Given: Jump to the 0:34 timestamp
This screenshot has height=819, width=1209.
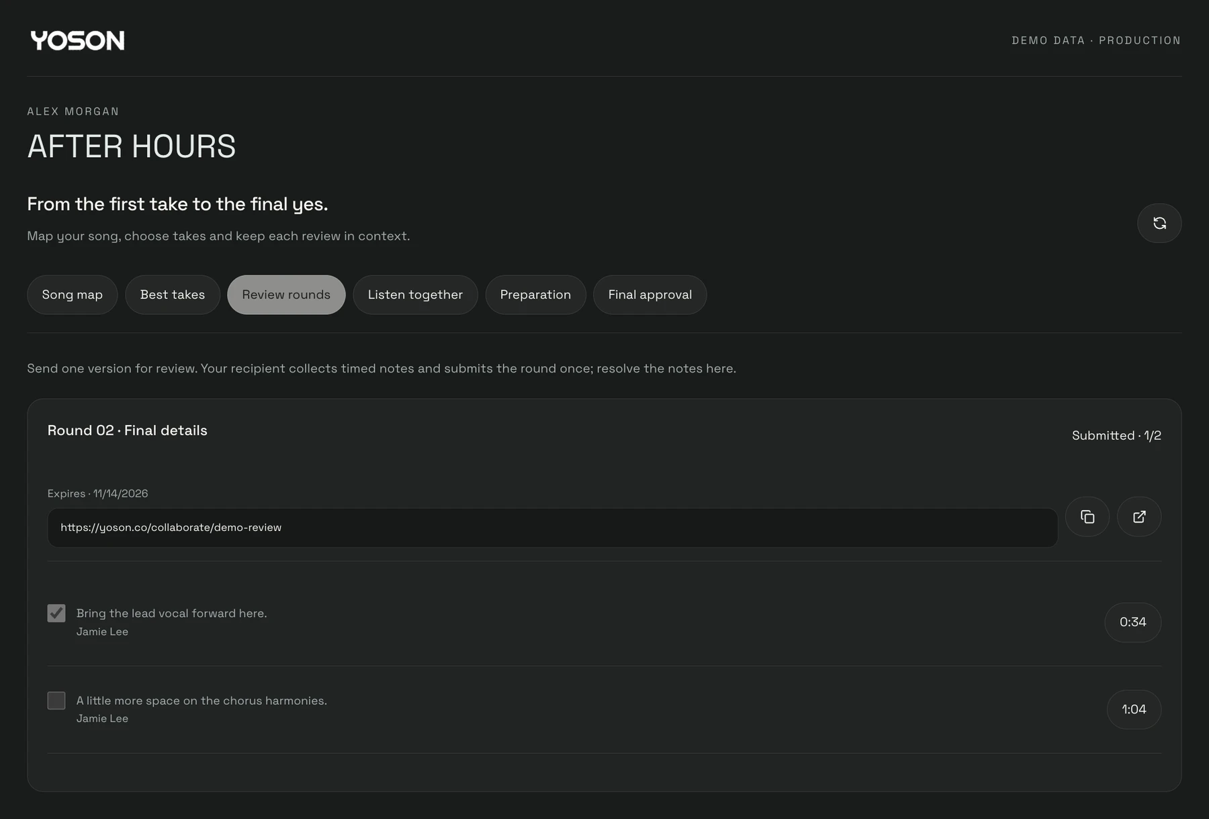Looking at the screenshot, I should [1133, 622].
